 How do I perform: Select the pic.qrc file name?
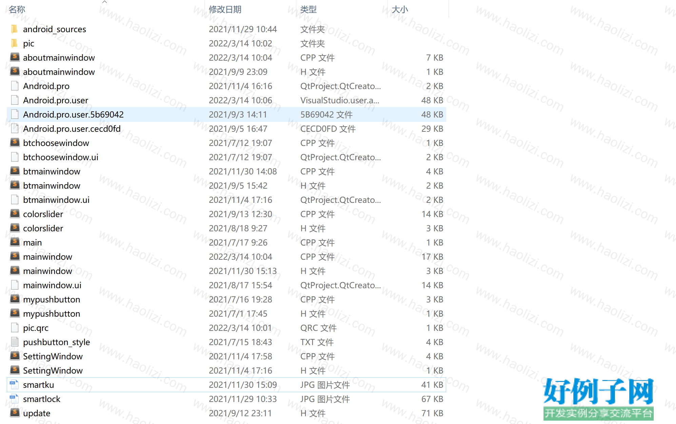coord(36,328)
